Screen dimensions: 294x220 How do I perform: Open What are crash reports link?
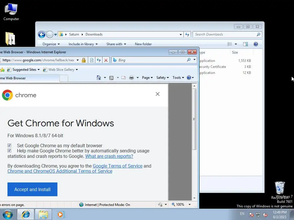point(109,156)
